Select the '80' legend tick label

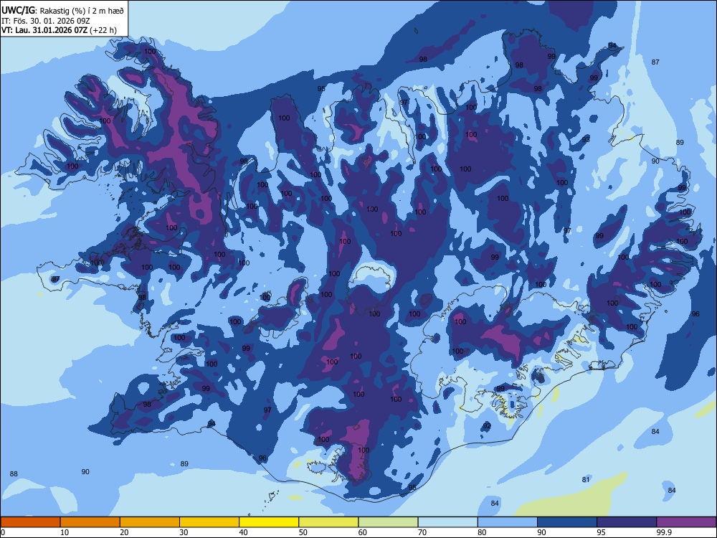tap(482, 532)
